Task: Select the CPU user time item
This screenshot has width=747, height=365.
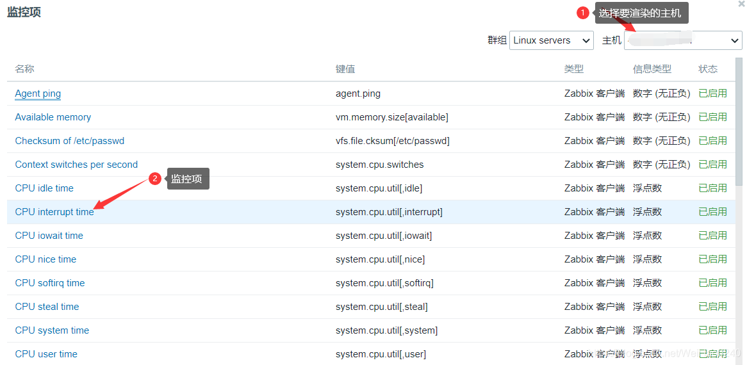Action: (x=46, y=354)
